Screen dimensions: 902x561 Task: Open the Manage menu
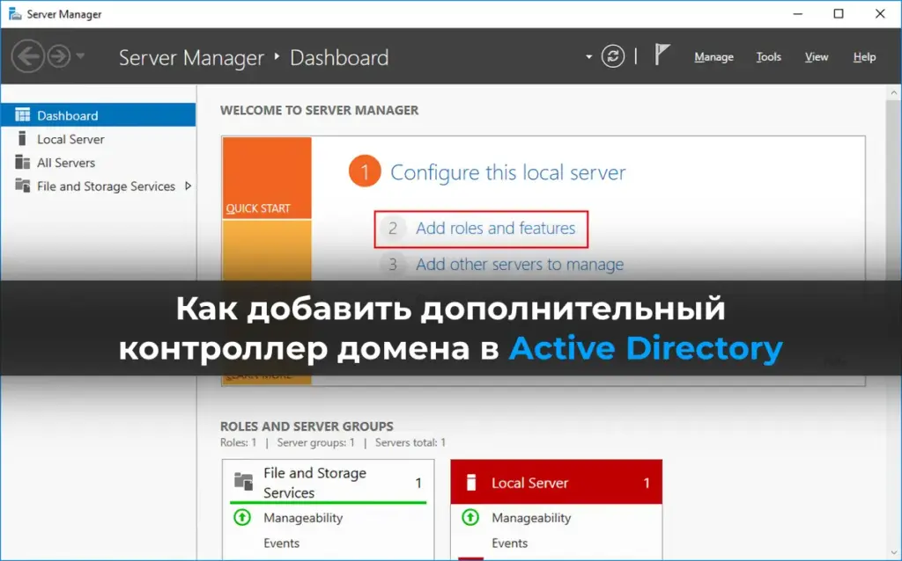tap(713, 57)
